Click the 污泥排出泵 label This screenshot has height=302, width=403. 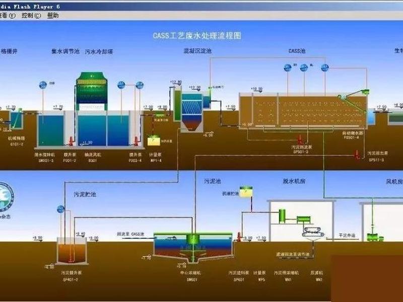377,153
